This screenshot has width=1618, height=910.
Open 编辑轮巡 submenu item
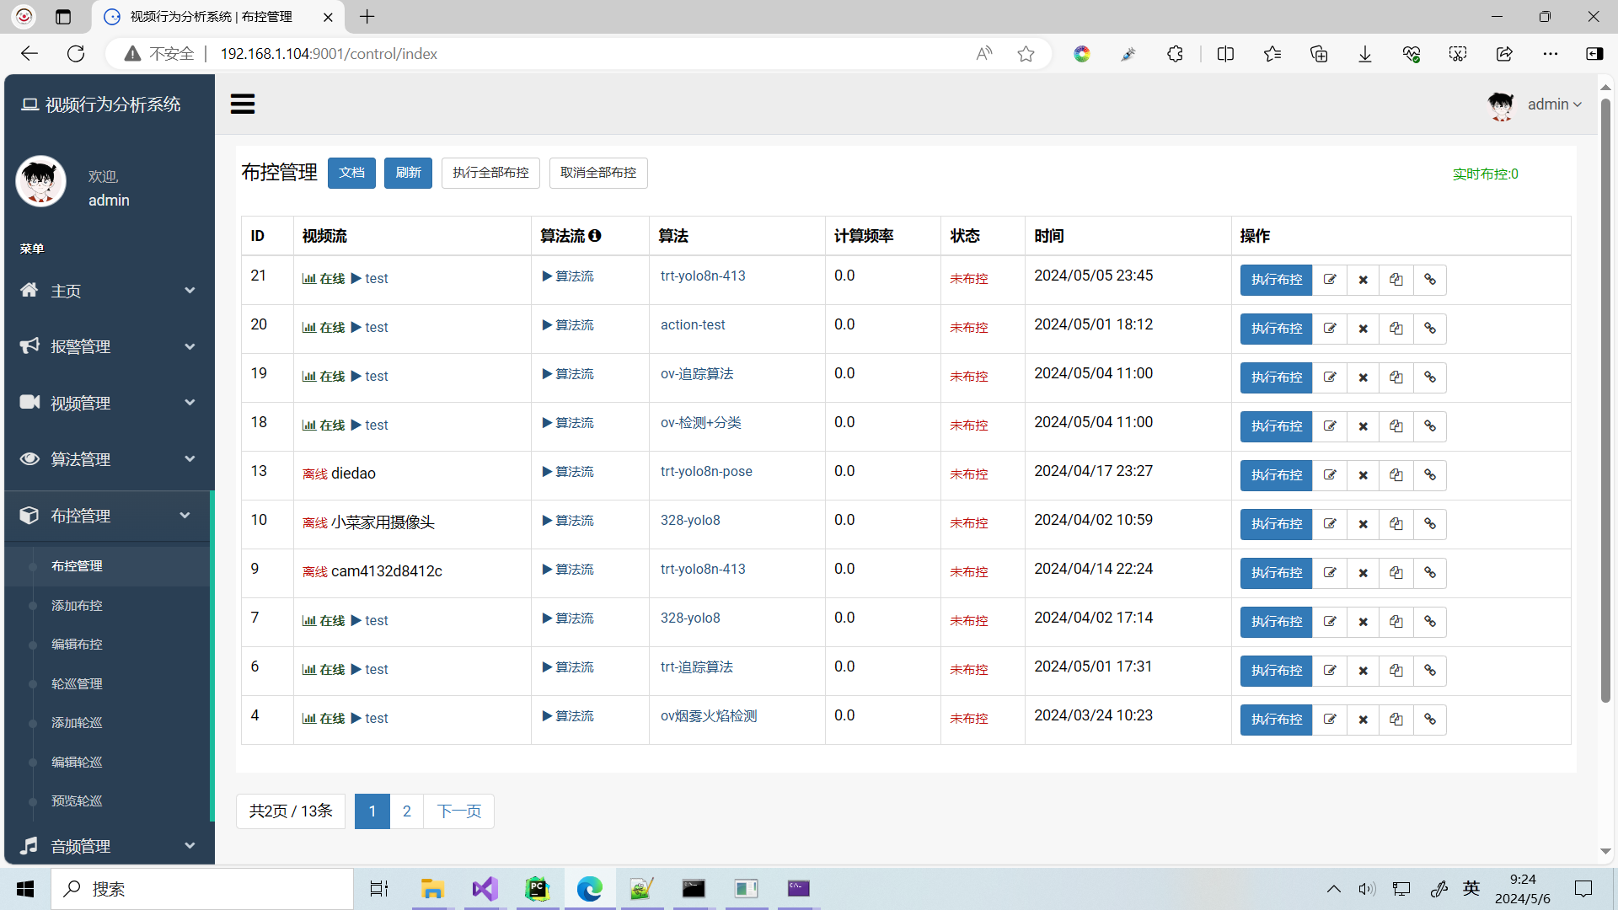click(77, 763)
